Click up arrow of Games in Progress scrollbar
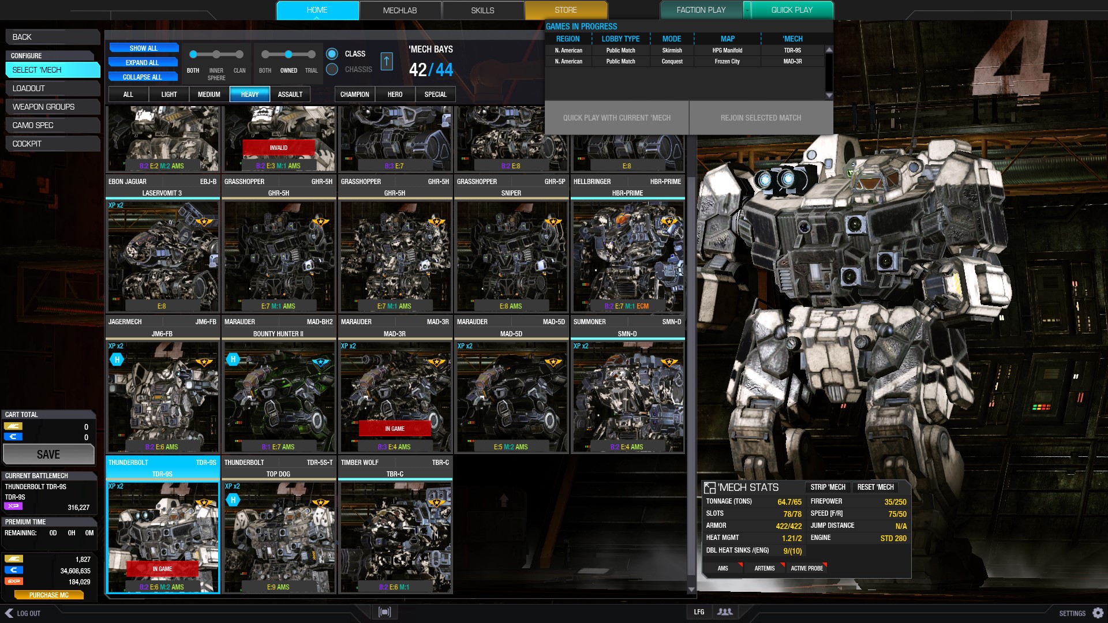Image resolution: width=1108 pixels, height=623 pixels. point(829,50)
